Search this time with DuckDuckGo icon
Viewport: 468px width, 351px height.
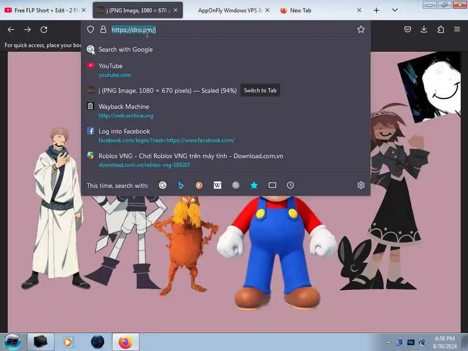click(199, 186)
